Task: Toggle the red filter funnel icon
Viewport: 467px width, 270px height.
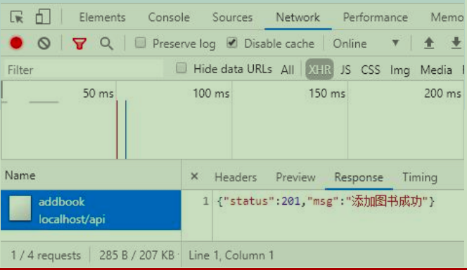Action: point(79,44)
